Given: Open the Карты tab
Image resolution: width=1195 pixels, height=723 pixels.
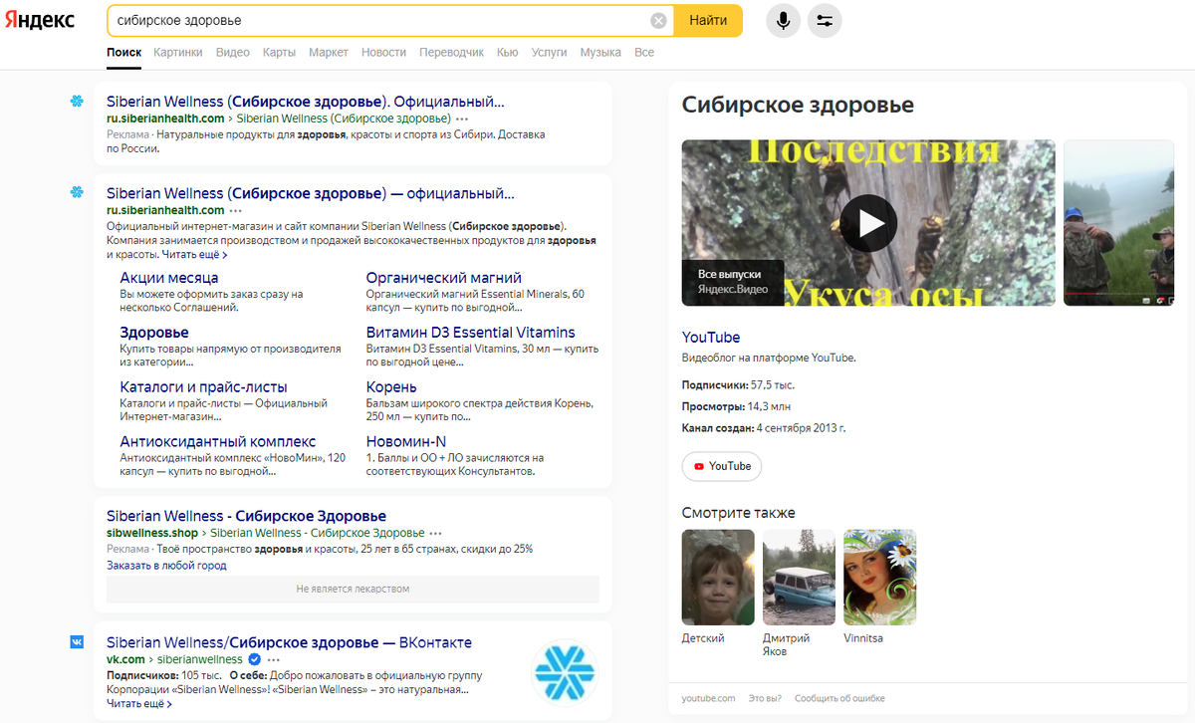Looking at the screenshot, I should pos(279,52).
